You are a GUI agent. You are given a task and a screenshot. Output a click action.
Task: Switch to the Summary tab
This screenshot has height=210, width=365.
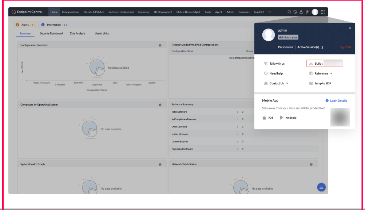point(25,33)
